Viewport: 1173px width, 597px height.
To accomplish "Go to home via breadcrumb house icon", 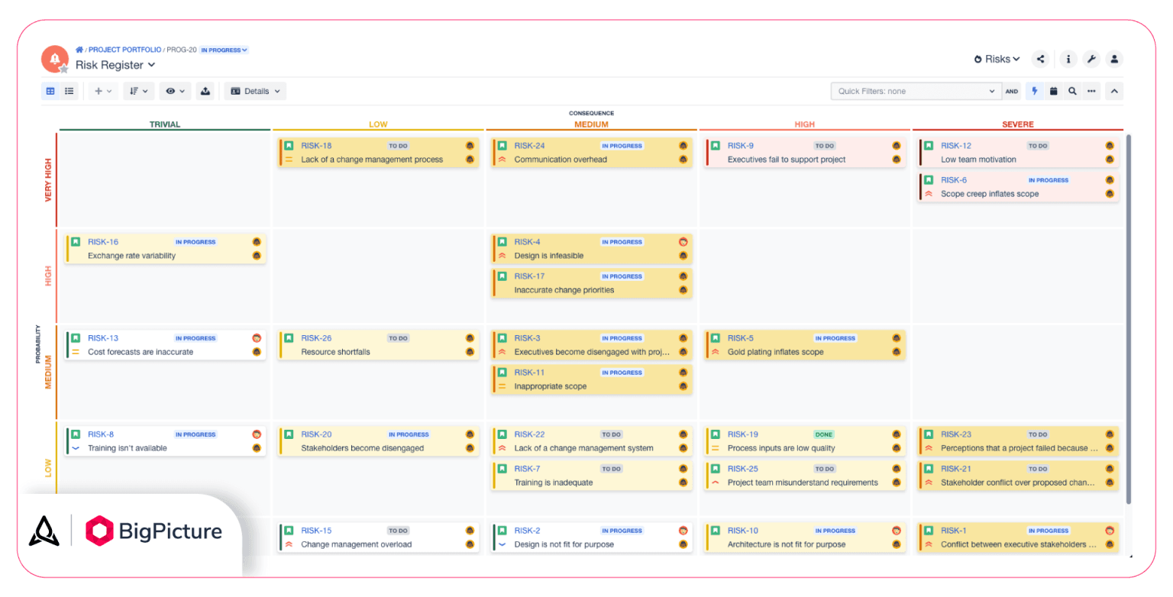I will pos(79,50).
